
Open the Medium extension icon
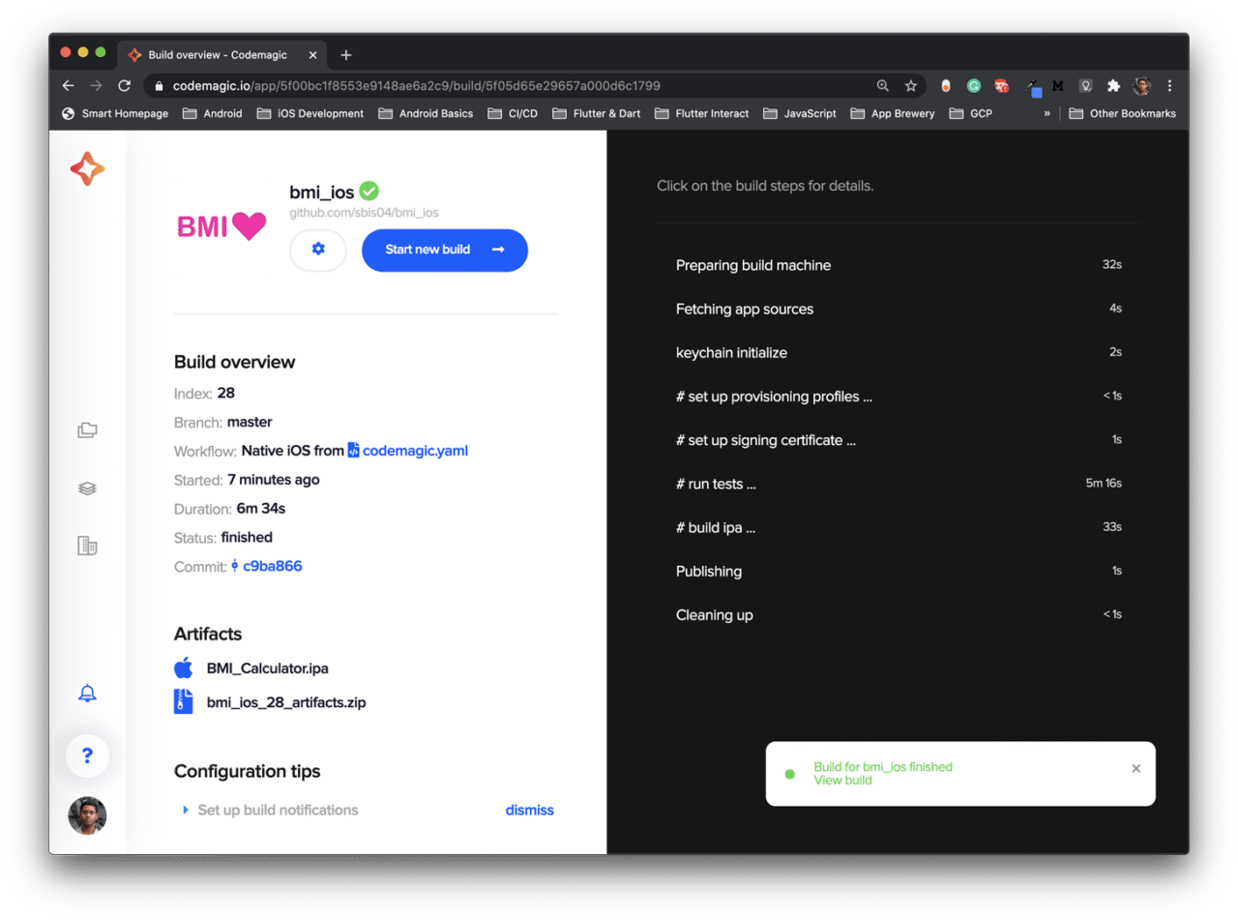pos(1058,85)
